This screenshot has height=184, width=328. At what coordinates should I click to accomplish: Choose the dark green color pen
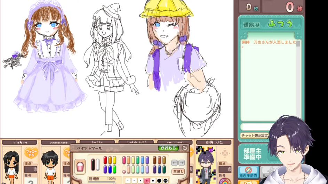[x=164, y=169]
